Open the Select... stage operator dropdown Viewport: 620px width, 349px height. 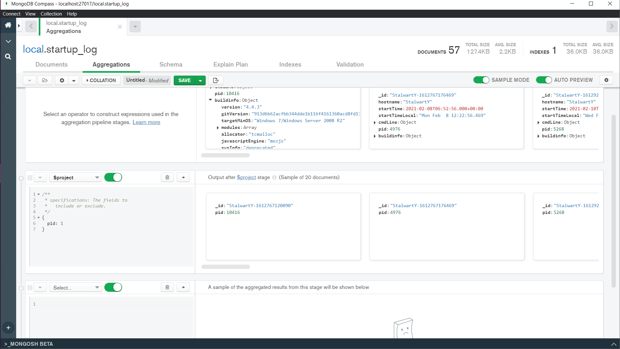click(x=76, y=287)
